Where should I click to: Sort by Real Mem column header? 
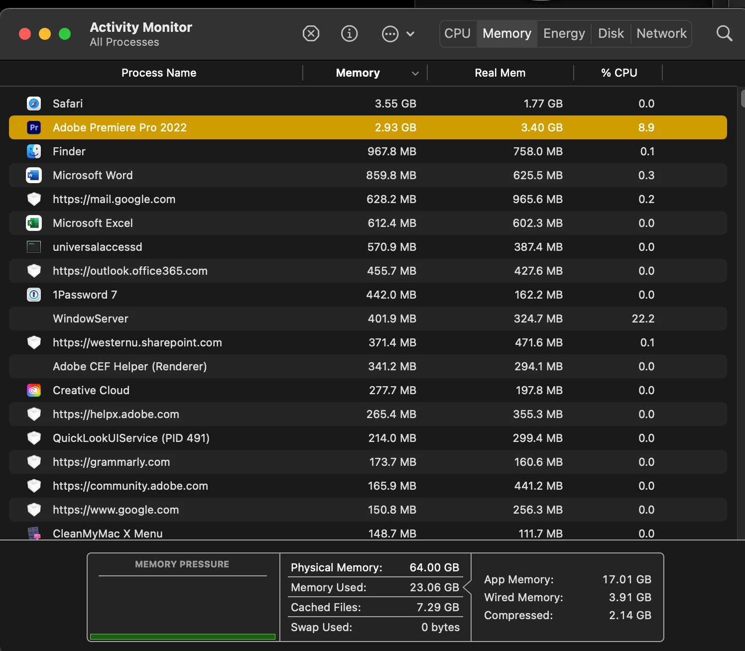tap(500, 73)
